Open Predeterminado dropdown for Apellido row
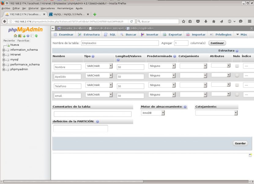 pyautogui.click(x=162, y=75)
